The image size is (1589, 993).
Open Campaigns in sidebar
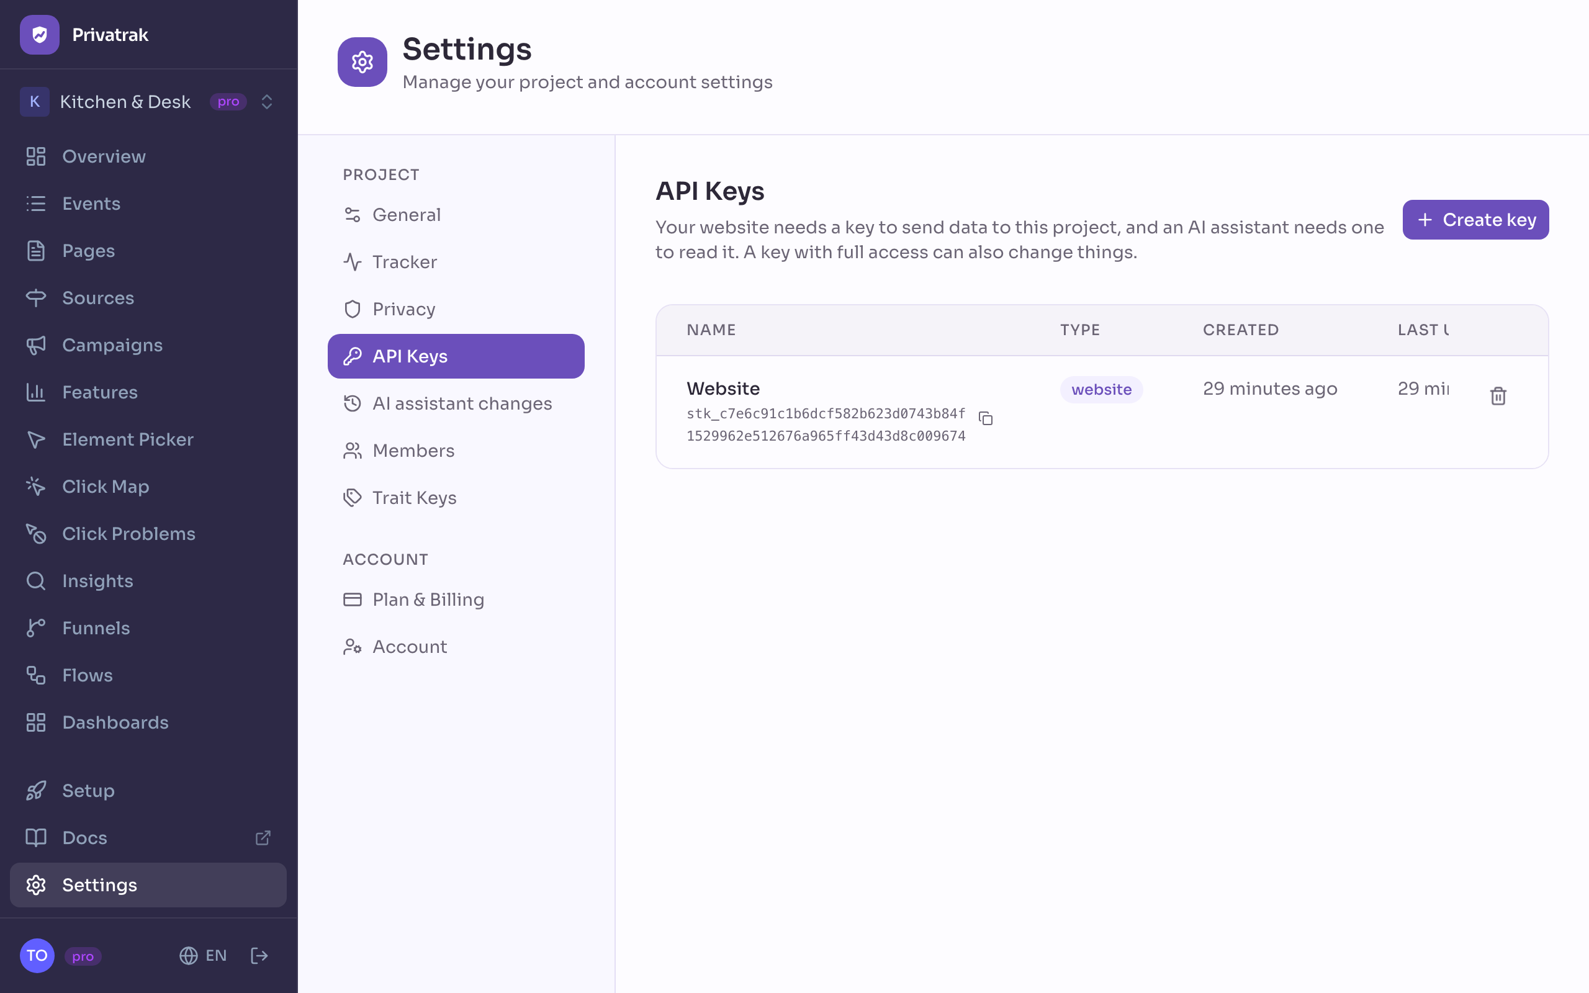148,345
